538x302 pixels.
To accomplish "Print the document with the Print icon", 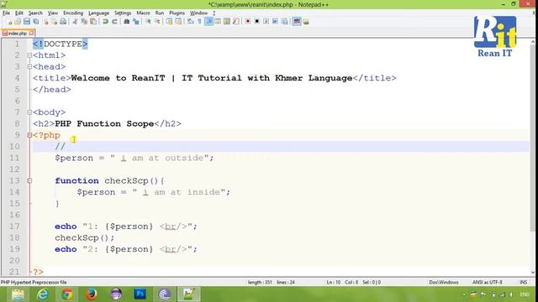I will [63, 22].
